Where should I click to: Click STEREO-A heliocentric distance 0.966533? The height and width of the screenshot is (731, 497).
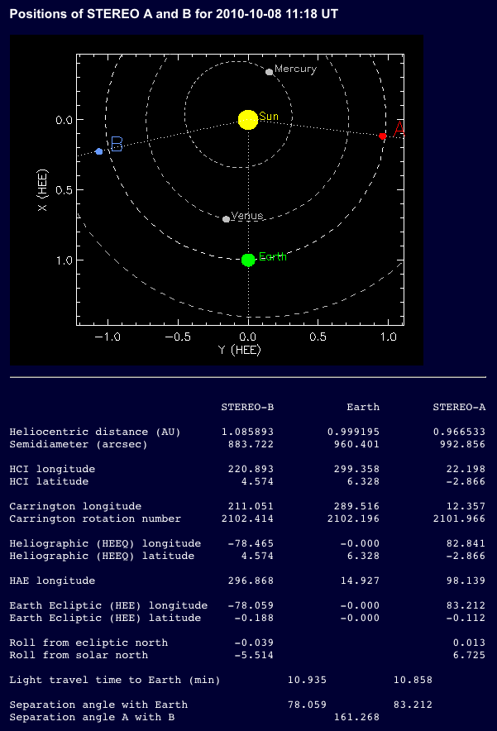(x=459, y=432)
